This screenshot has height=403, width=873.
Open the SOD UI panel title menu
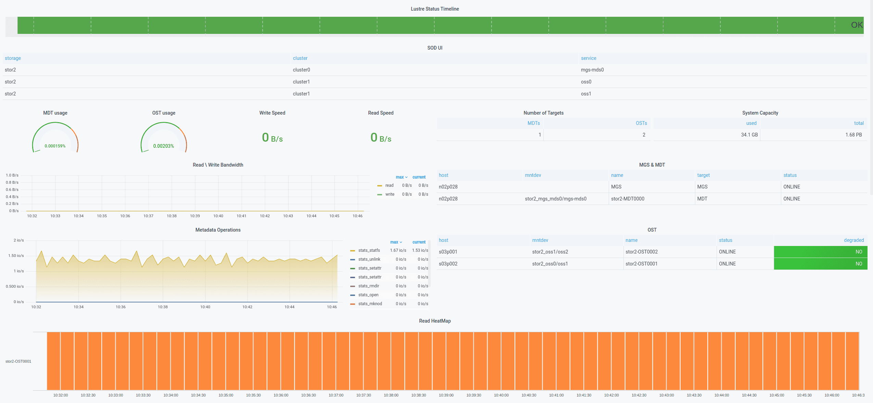click(x=434, y=48)
